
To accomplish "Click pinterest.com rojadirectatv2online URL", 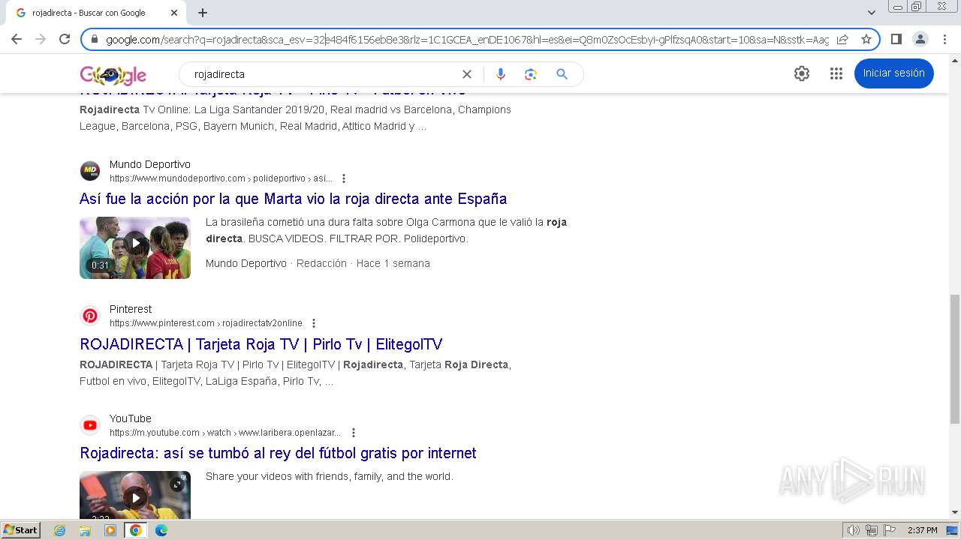I will tap(206, 323).
